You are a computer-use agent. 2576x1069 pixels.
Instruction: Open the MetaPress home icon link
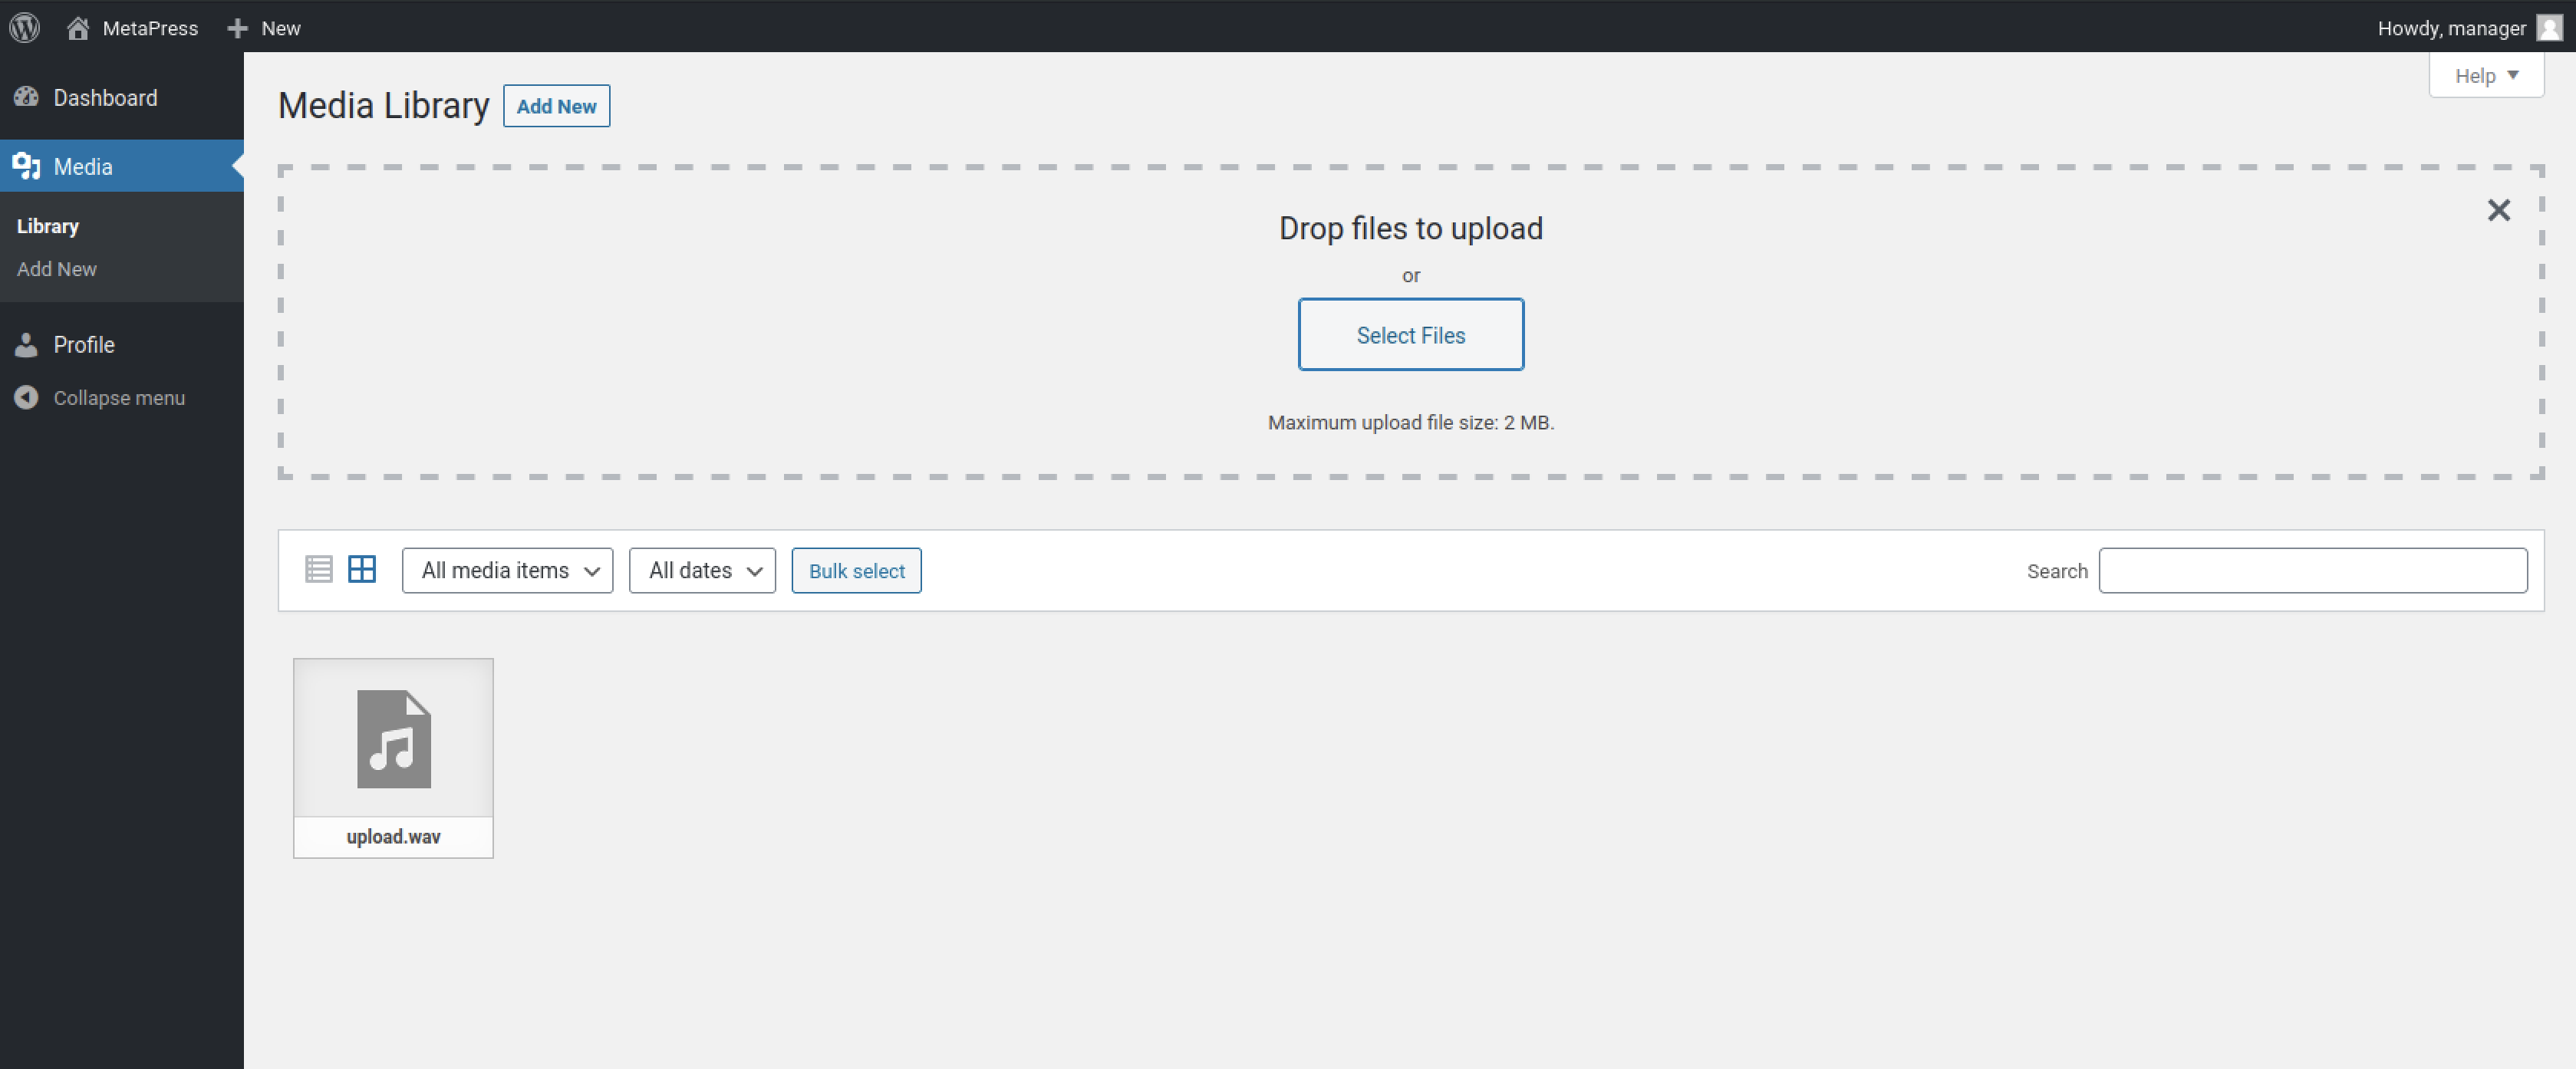pyautogui.click(x=78, y=27)
